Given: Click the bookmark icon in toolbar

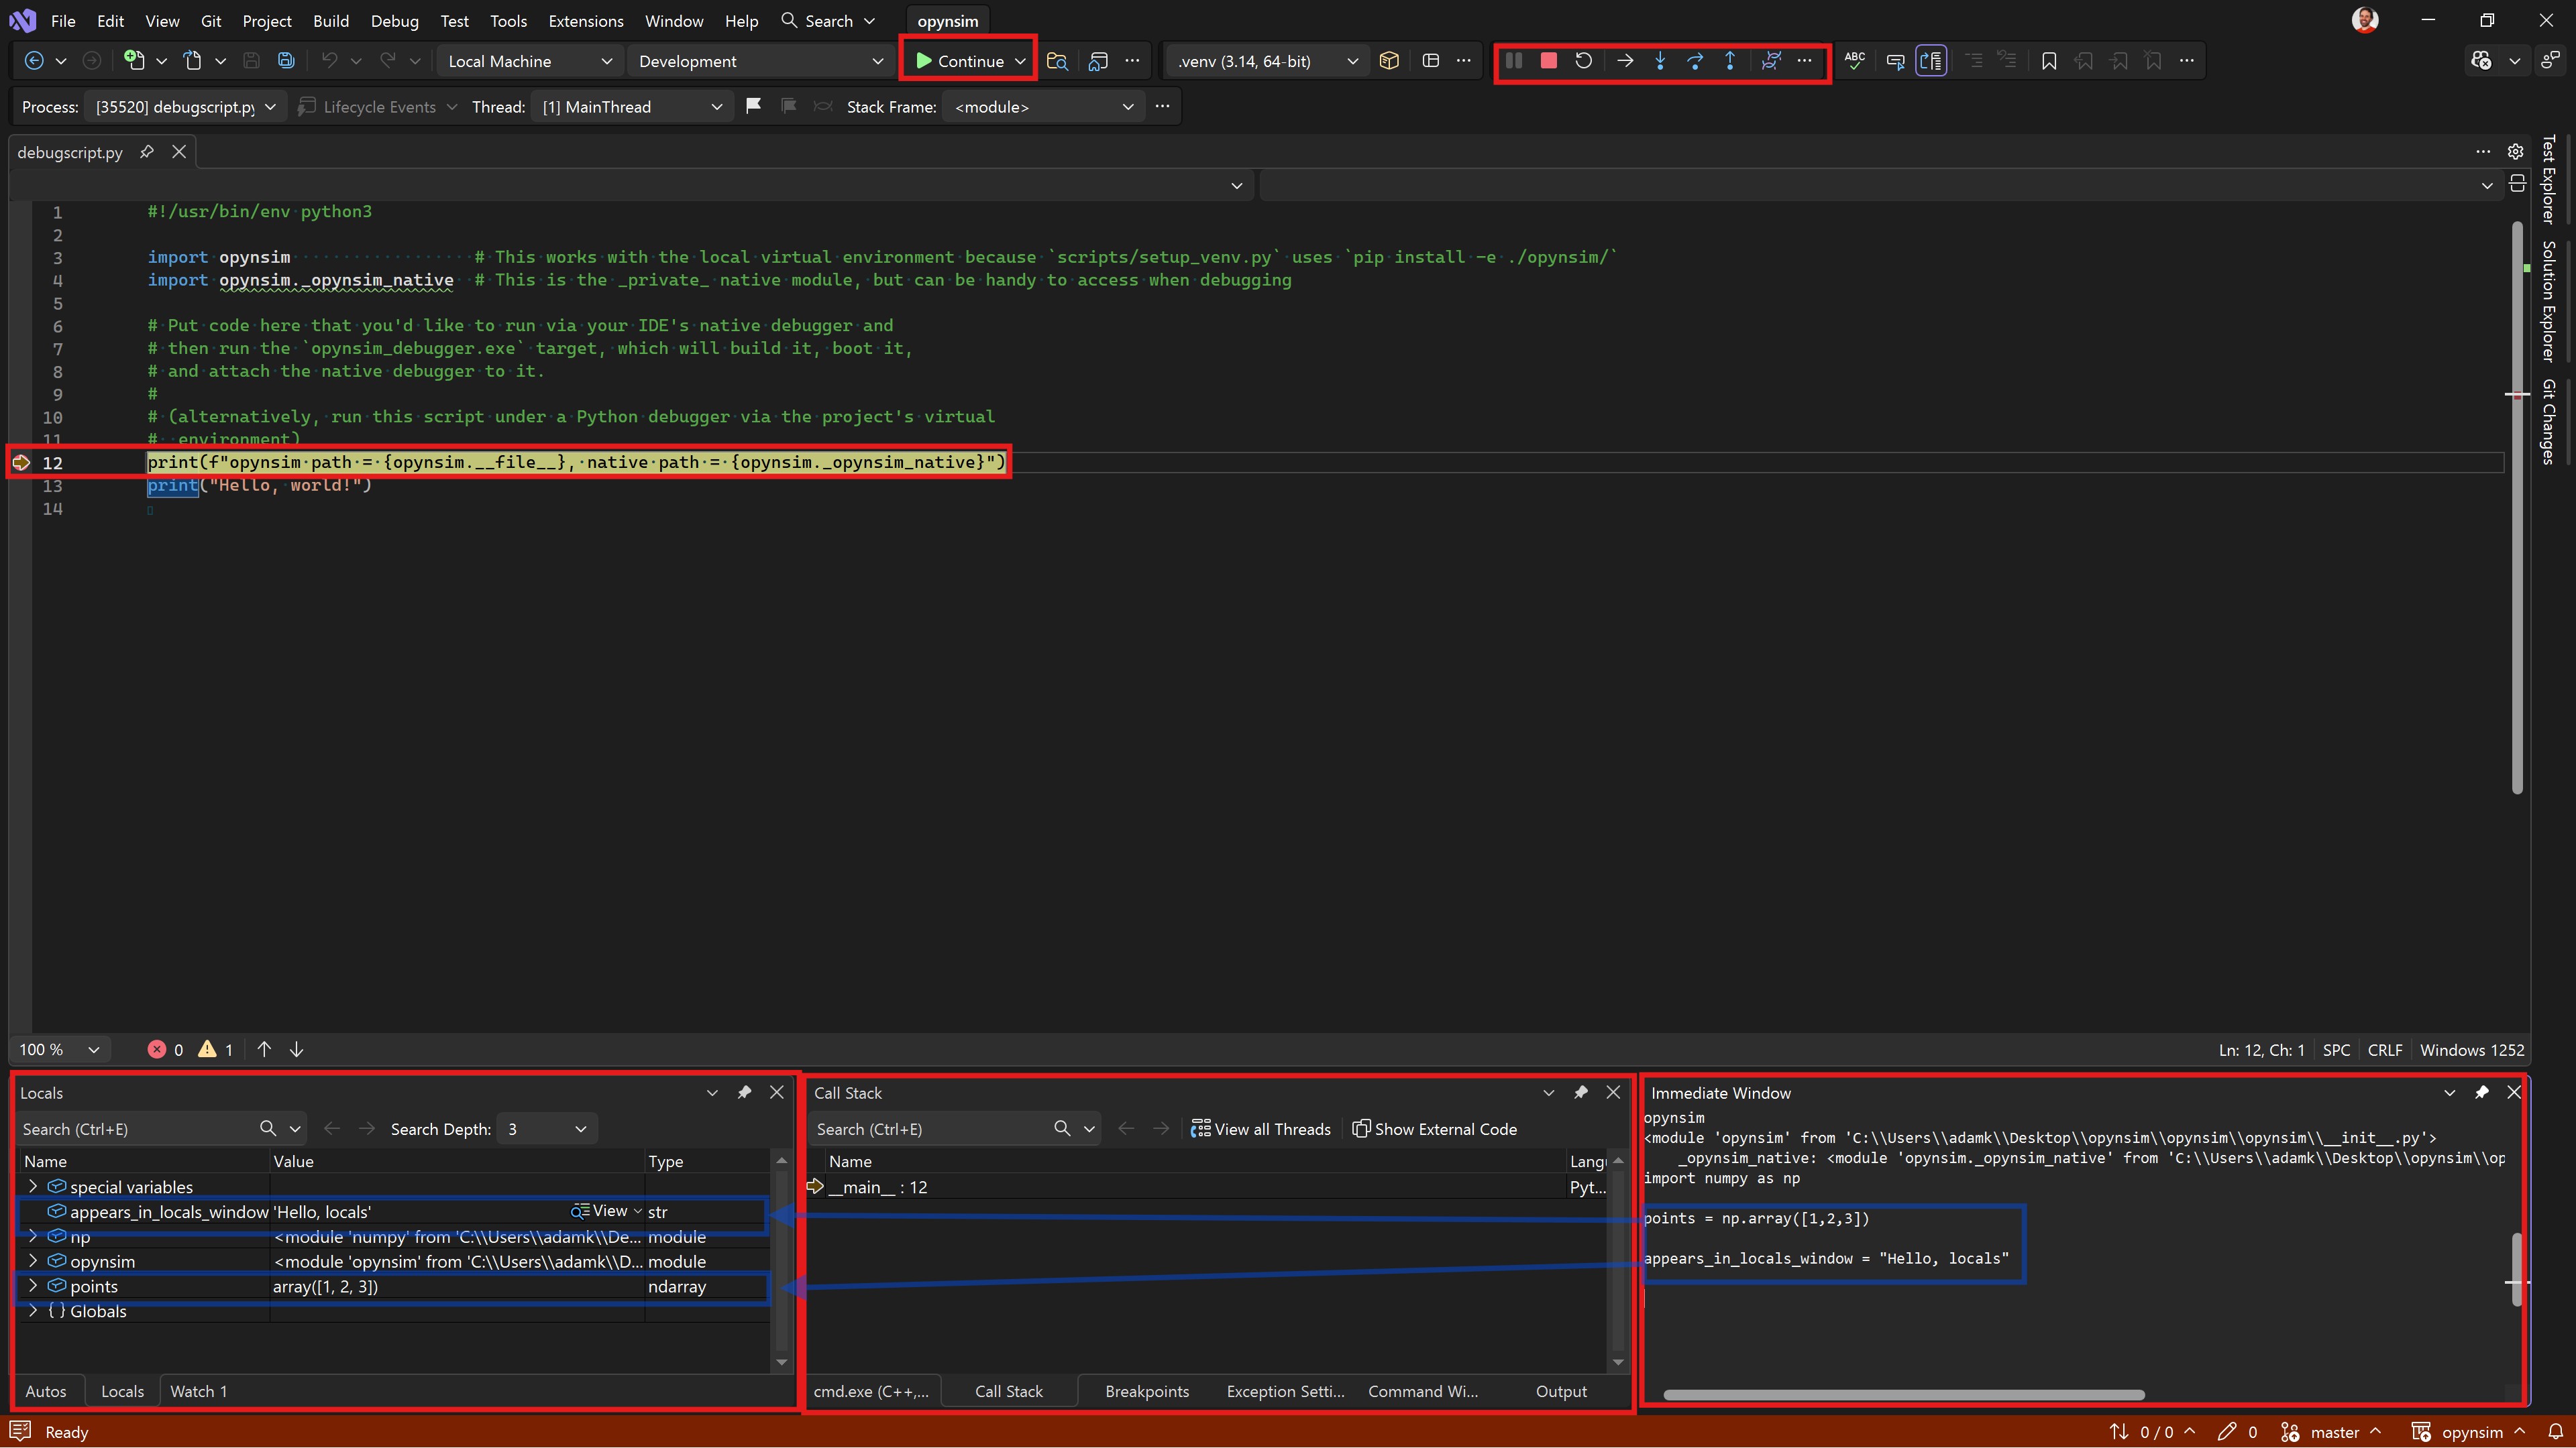Looking at the screenshot, I should coord(2048,61).
